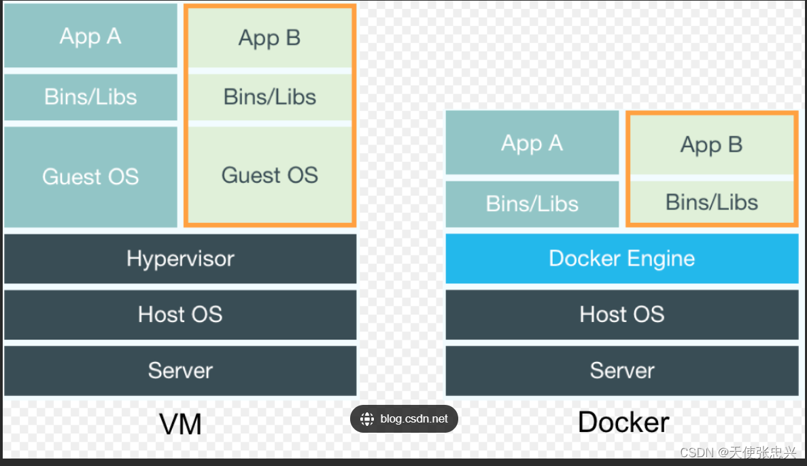Image resolution: width=807 pixels, height=466 pixels.
Task: Click the green Guest OS block
Action: pos(270,175)
